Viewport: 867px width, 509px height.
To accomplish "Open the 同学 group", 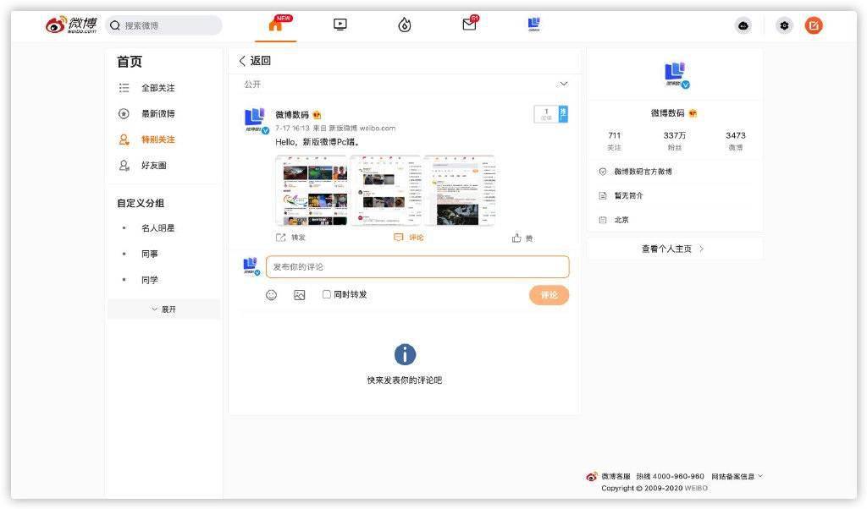I will [149, 280].
